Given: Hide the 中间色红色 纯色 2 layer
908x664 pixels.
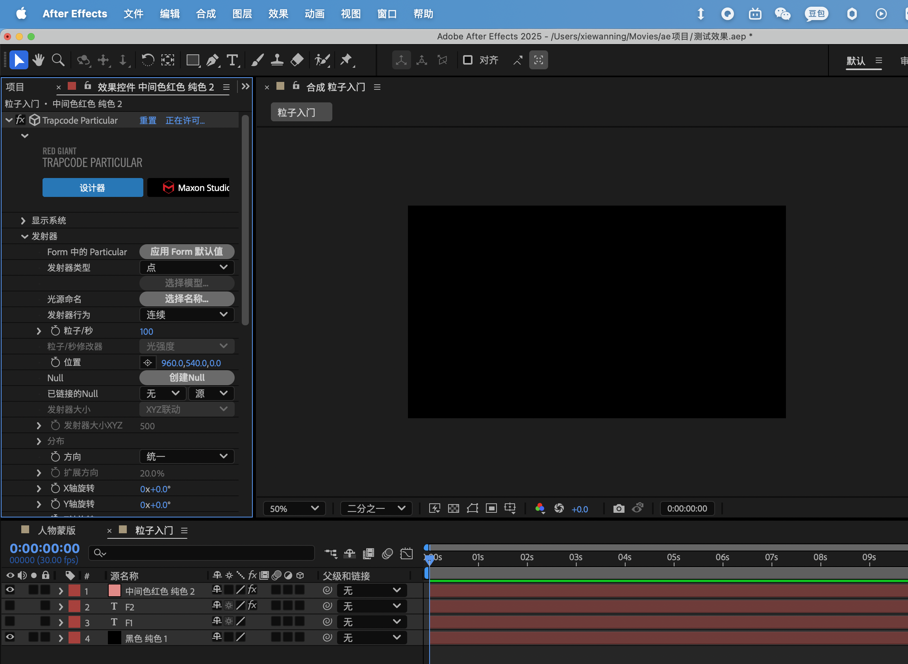Looking at the screenshot, I should click(x=10, y=590).
